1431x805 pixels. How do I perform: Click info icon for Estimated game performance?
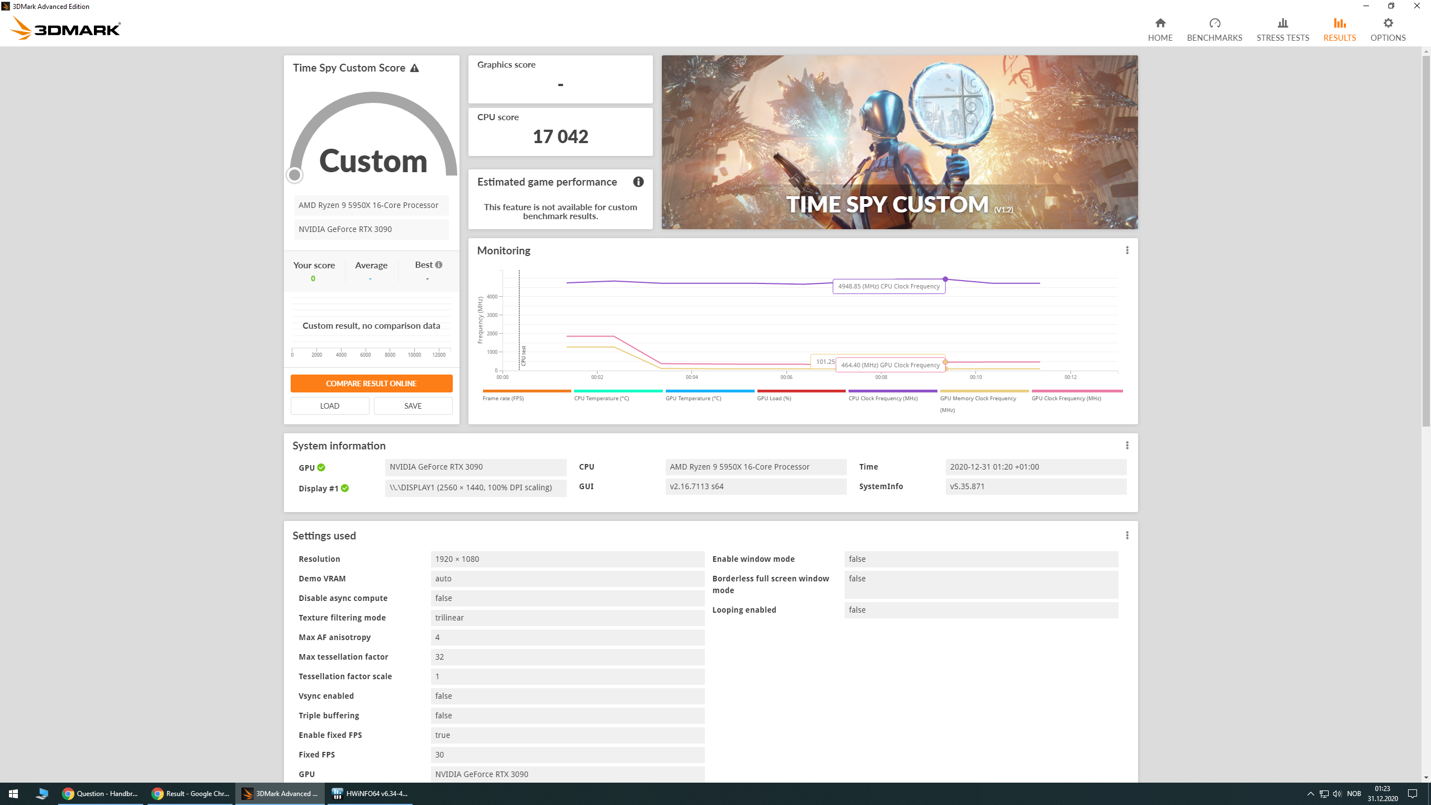click(638, 182)
